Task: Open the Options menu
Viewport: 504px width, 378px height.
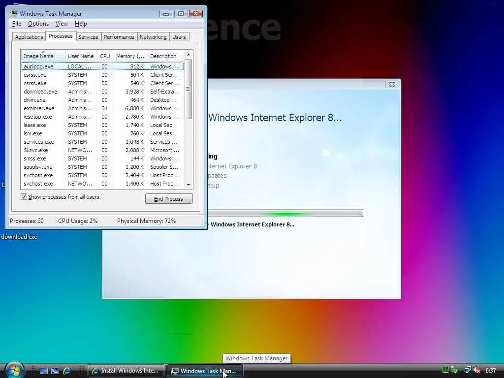Action: (38, 24)
